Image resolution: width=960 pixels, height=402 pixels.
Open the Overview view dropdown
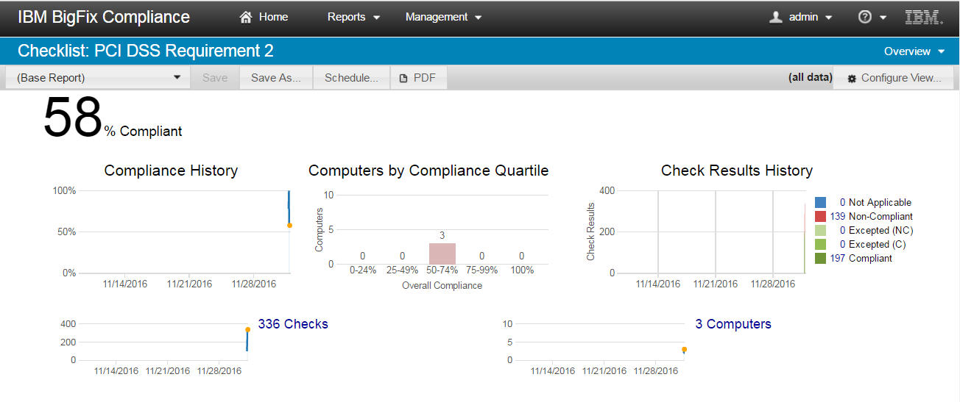click(914, 51)
